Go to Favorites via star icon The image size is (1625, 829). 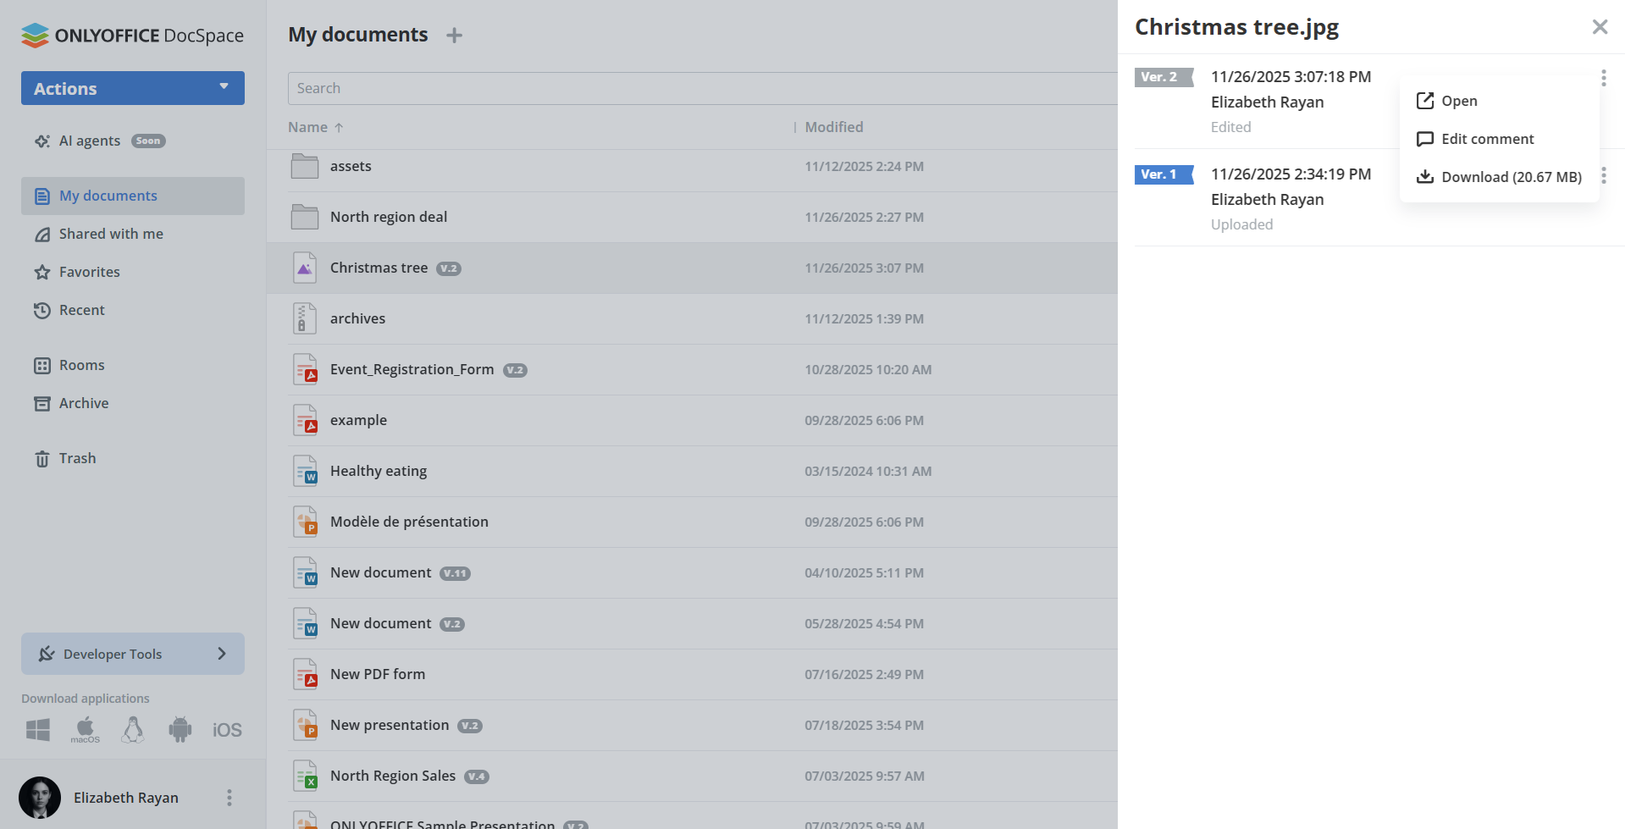pyautogui.click(x=42, y=272)
